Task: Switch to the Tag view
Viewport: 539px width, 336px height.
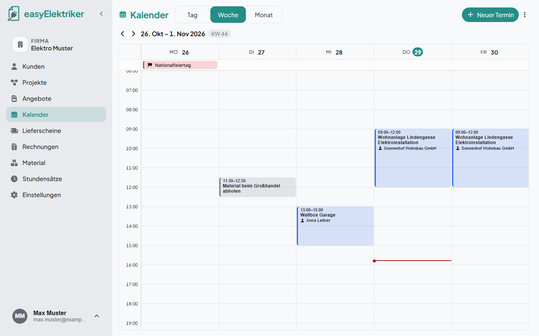Action: point(192,15)
